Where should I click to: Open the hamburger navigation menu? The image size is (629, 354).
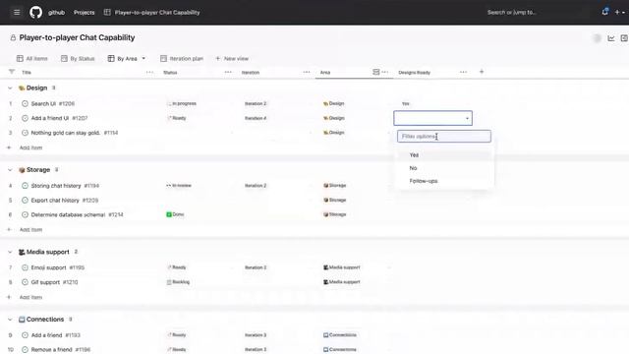click(x=17, y=13)
